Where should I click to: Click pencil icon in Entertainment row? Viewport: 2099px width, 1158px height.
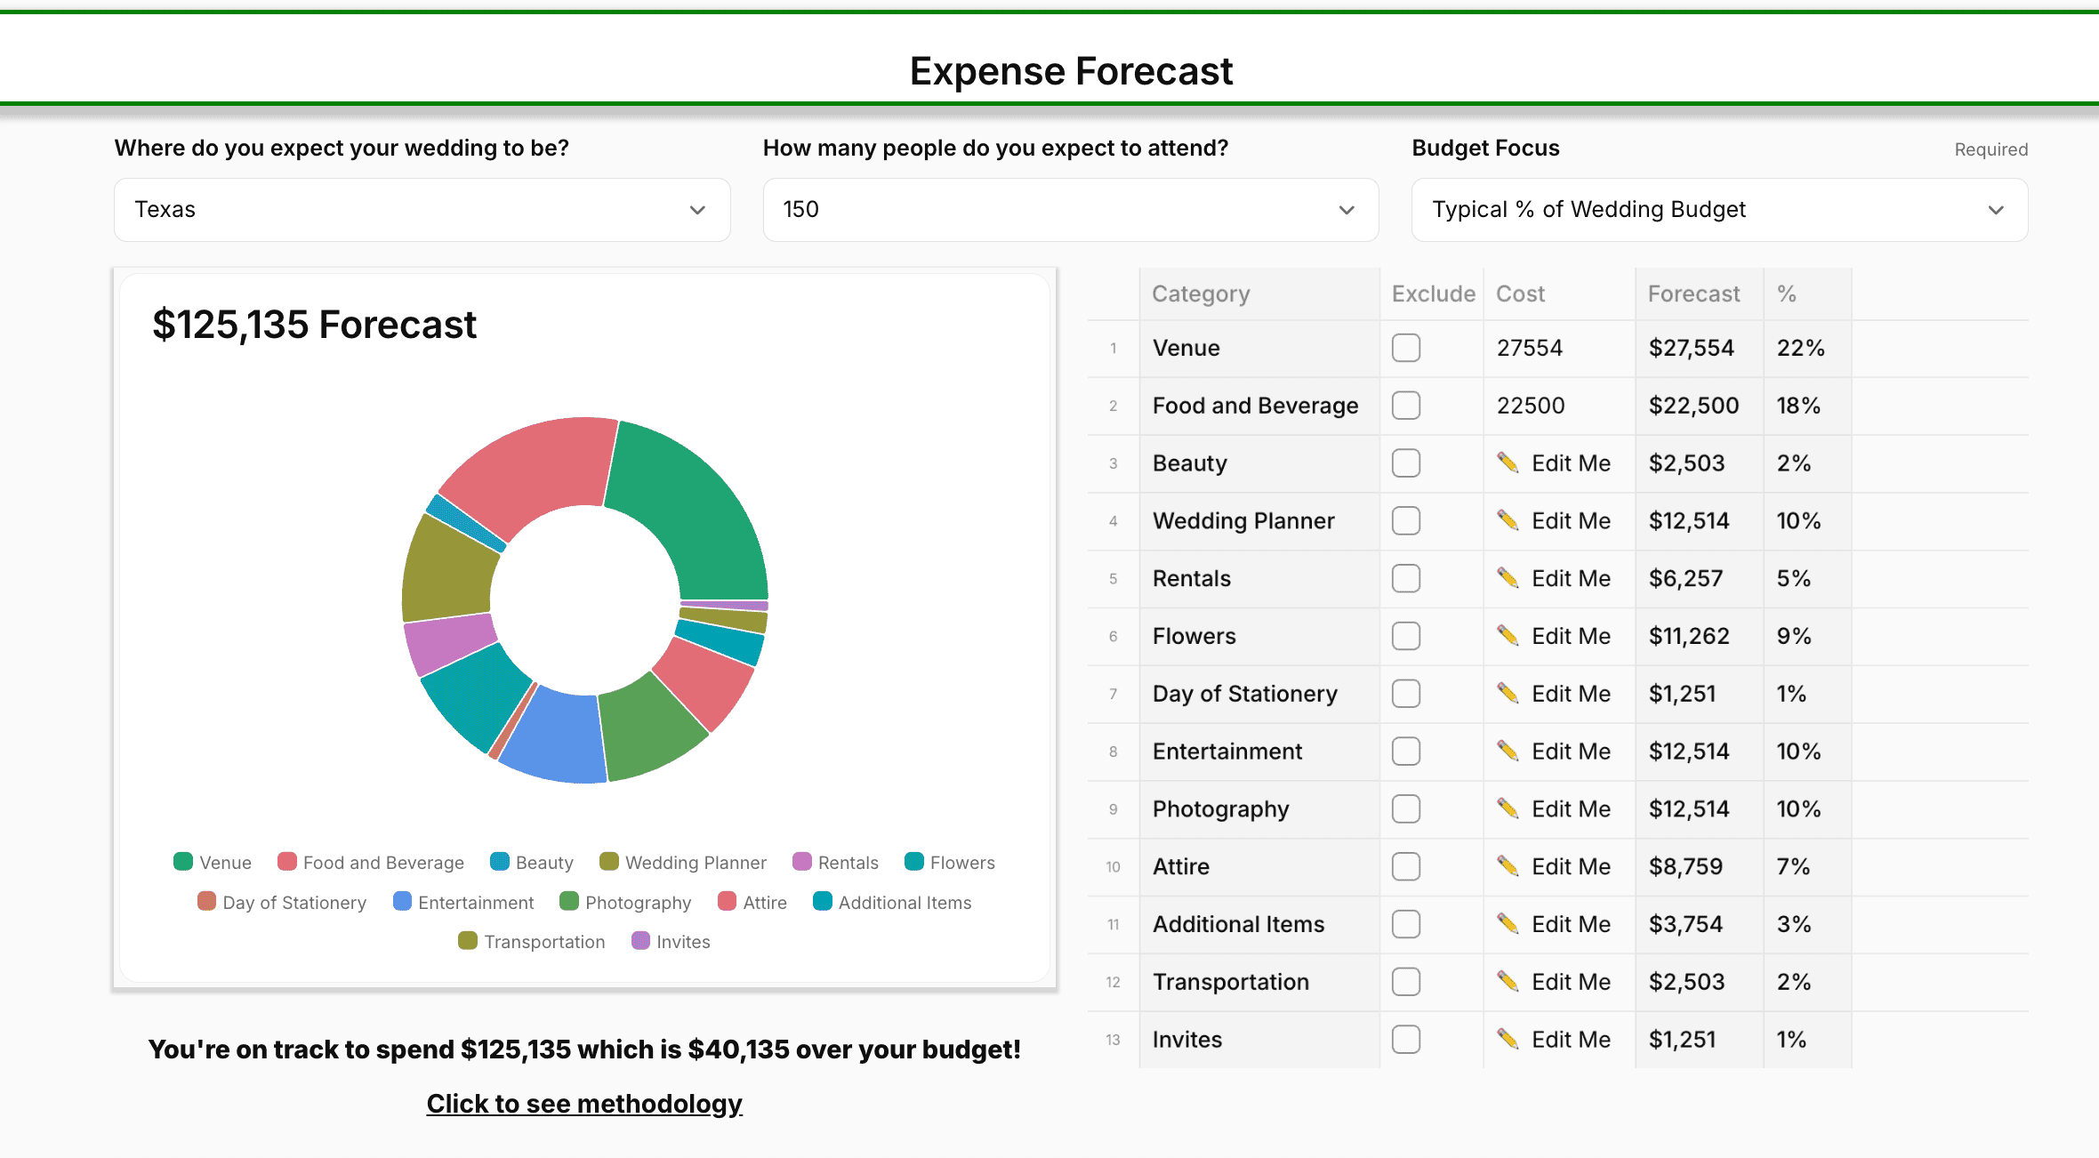(1508, 751)
